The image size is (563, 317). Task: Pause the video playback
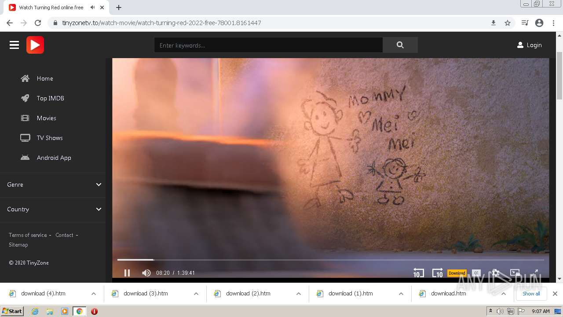tap(127, 273)
